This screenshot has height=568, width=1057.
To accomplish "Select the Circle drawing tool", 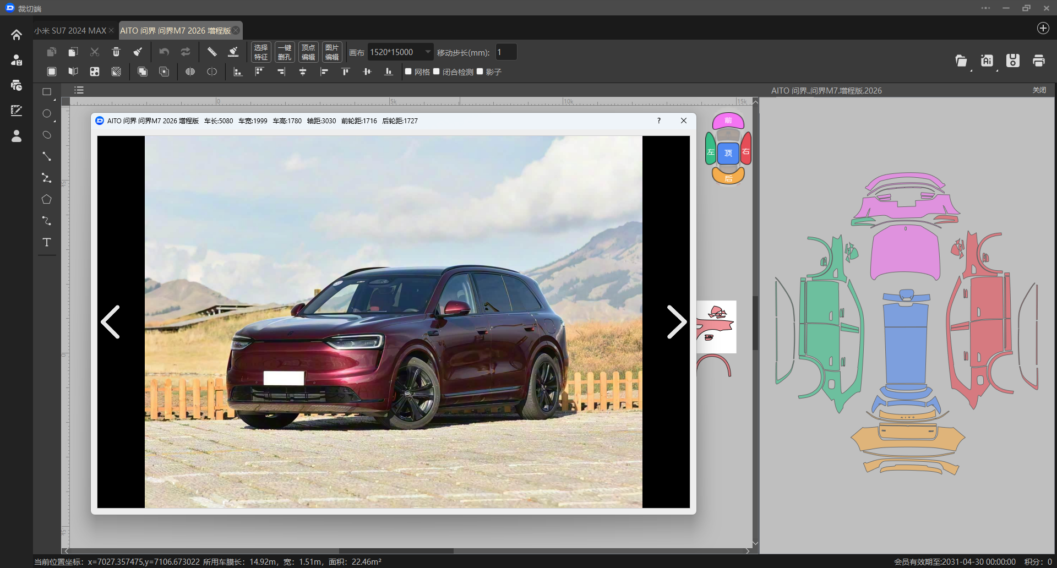I will coord(47,113).
